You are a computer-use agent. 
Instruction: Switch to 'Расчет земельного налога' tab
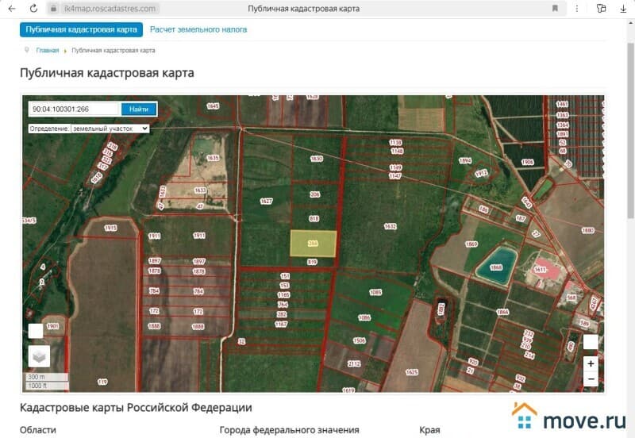[x=198, y=29]
